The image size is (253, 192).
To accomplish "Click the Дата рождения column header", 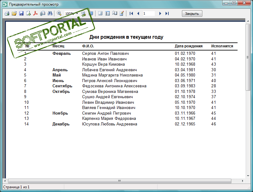I will (x=189, y=46).
